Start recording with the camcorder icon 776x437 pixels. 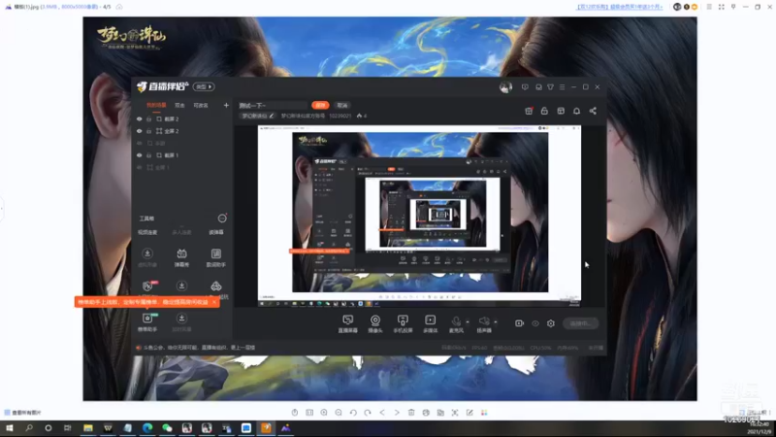pos(519,323)
